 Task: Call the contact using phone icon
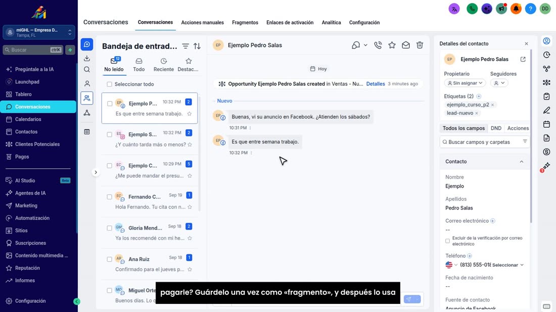378,45
